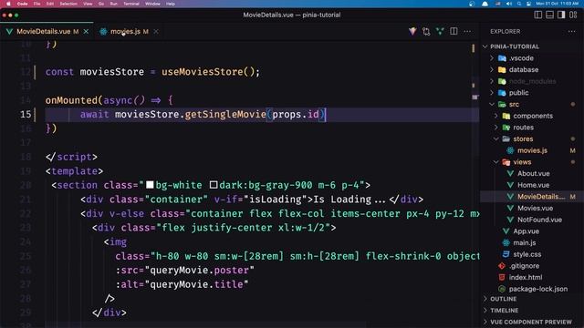Viewport: 584px width, 328px height.
Task: Click line number 15 in gutter
Action: click(x=26, y=114)
